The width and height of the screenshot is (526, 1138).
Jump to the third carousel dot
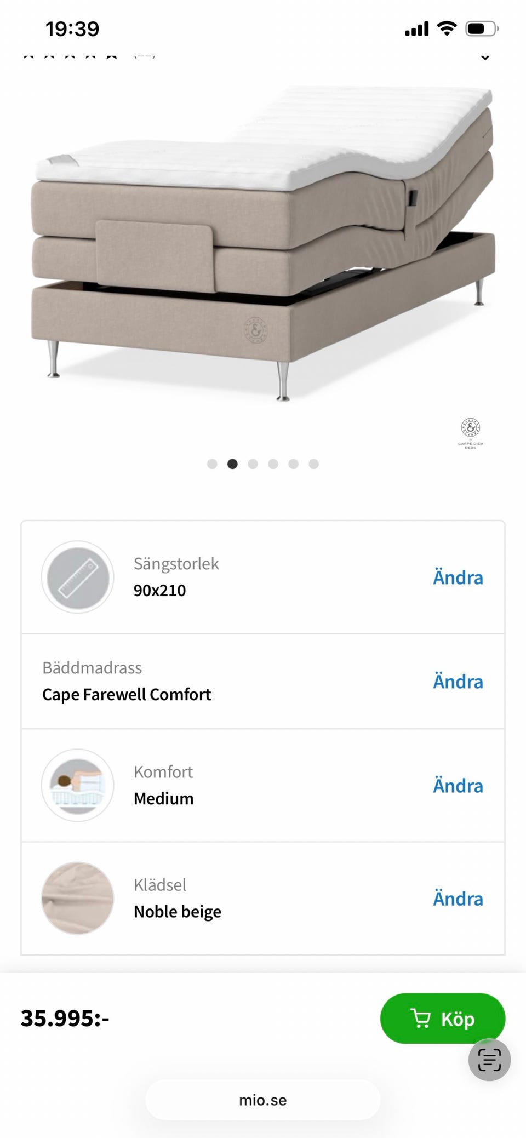(253, 464)
